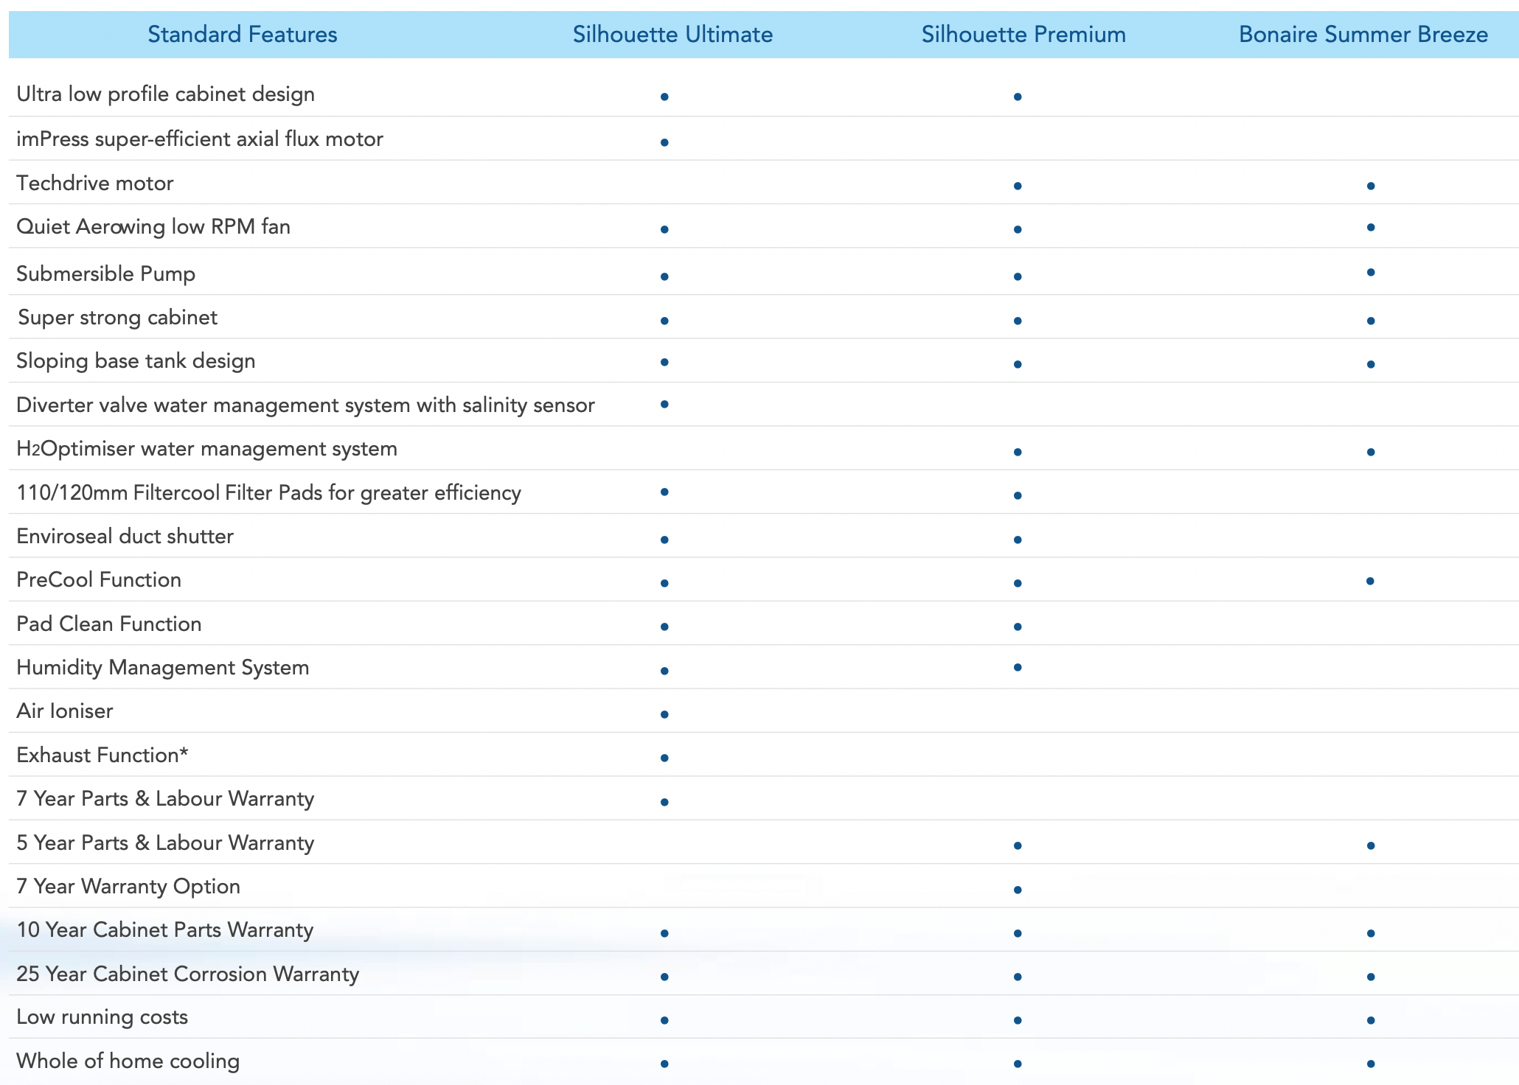Click Bonaire dot for Sloping base tank design
The width and height of the screenshot is (1519, 1085).
(1371, 364)
